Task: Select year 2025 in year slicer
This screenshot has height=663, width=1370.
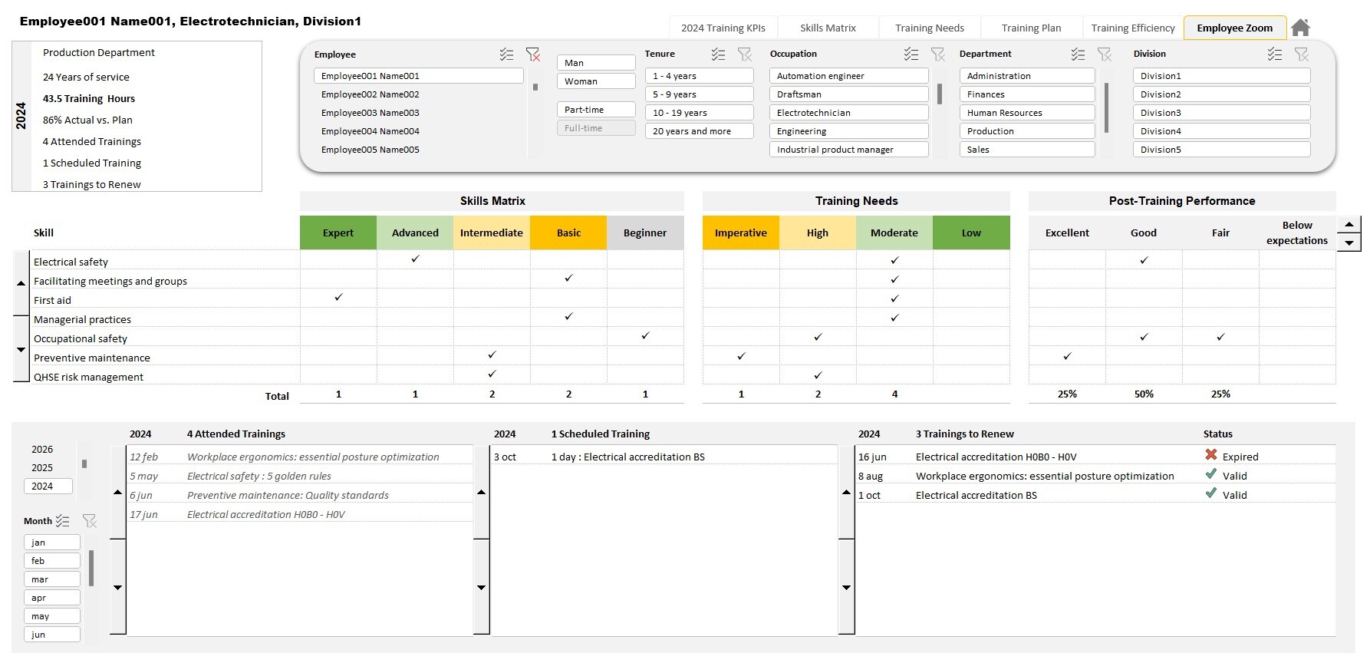Action: click(x=48, y=468)
